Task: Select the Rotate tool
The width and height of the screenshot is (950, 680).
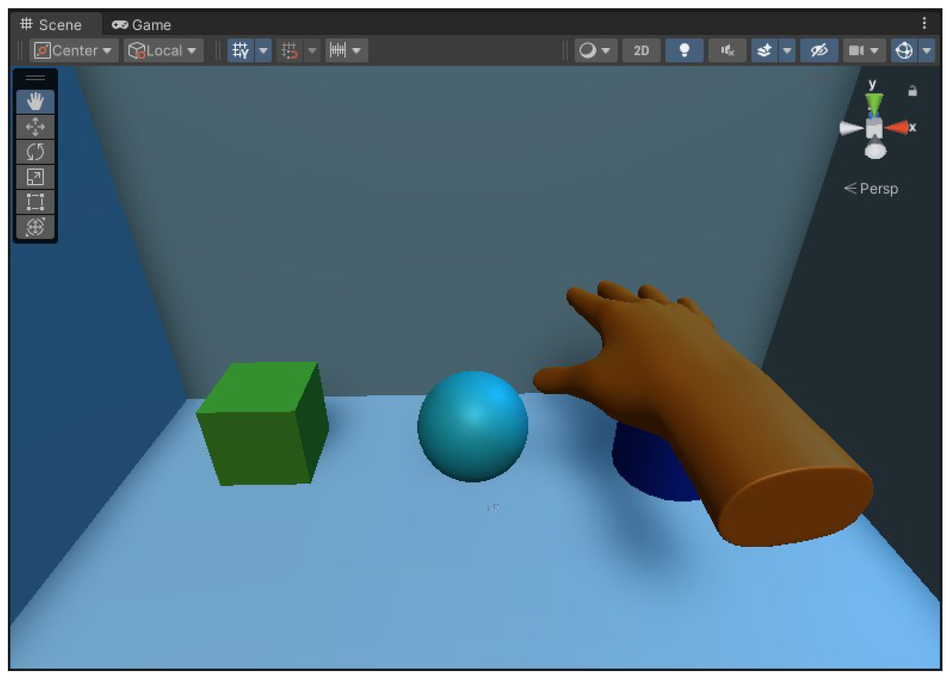Action: tap(35, 152)
